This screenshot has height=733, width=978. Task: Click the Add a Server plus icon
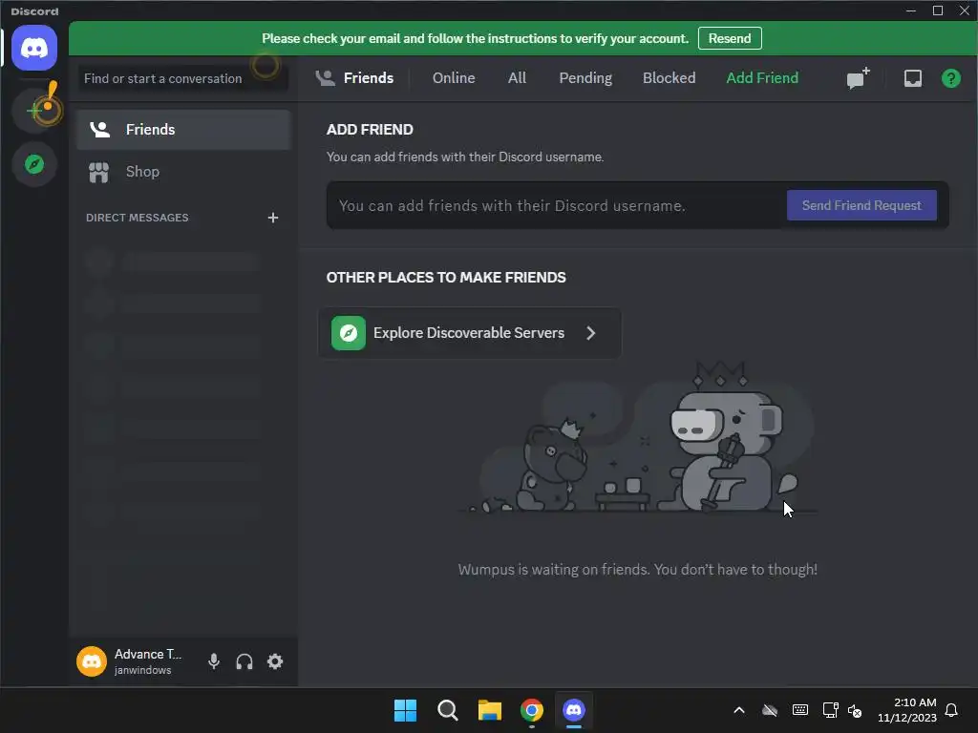(x=34, y=111)
